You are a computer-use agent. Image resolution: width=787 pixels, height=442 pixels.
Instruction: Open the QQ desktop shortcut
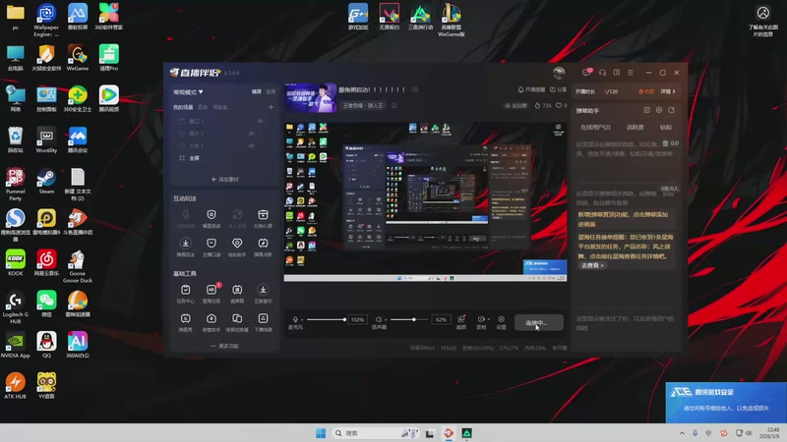click(x=46, y=345)
